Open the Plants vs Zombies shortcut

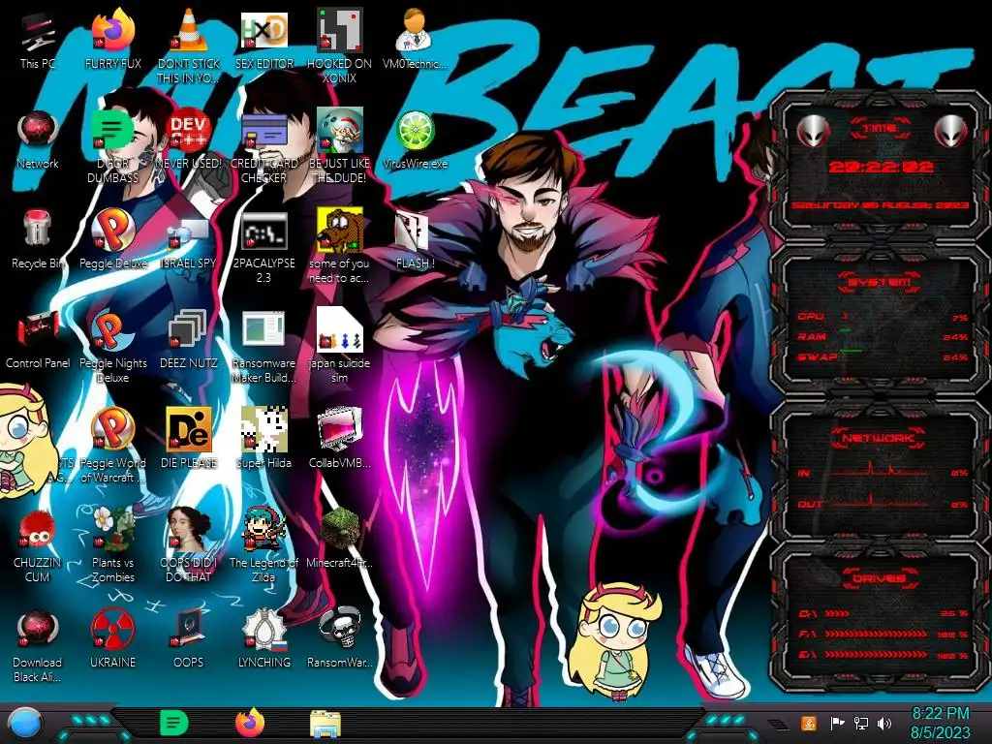pos(113,546)
